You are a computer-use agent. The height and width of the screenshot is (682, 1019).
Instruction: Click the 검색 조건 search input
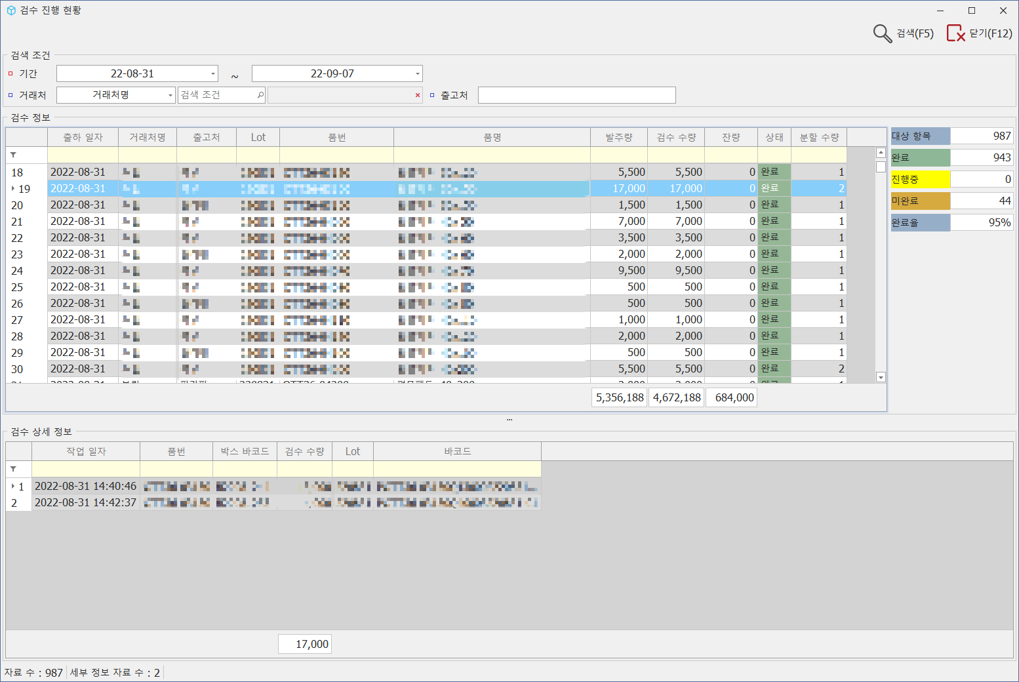222,95
